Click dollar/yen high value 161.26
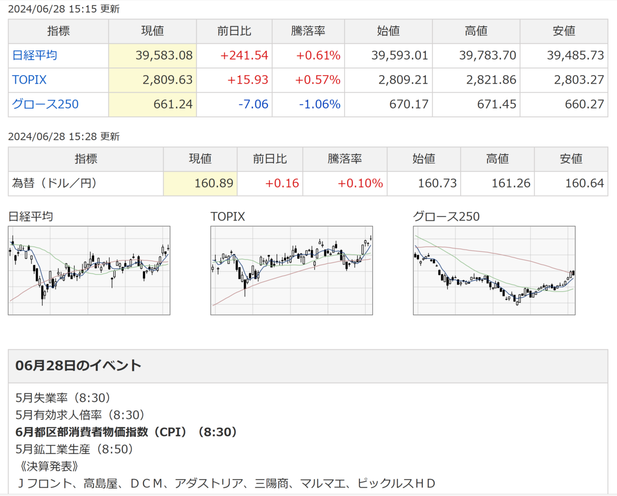617x496 pixels. click(x=512, y=183)
